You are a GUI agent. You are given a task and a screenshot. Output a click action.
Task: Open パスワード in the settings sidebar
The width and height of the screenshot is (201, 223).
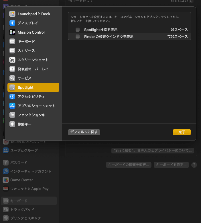pyautogui.click(x=29, y=162)
